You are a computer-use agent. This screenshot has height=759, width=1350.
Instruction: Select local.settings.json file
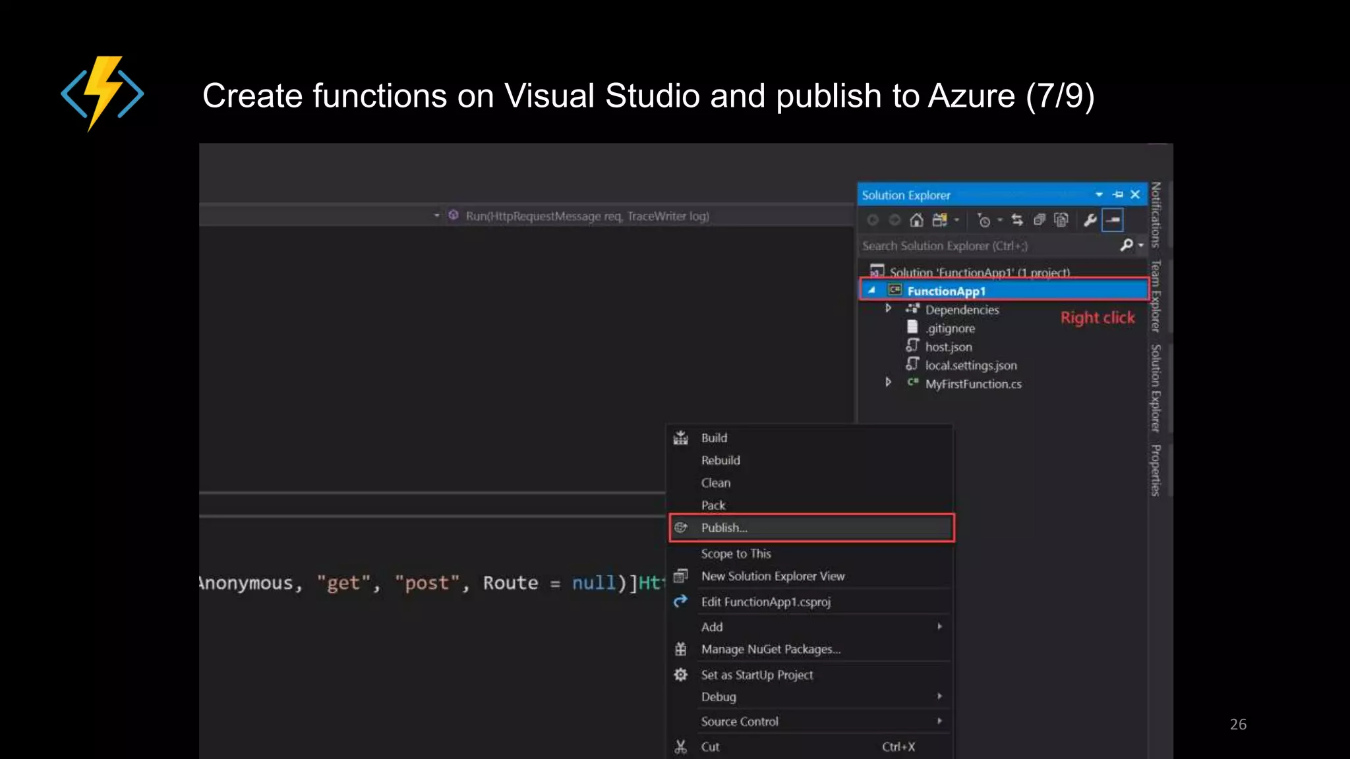[971, 365]
